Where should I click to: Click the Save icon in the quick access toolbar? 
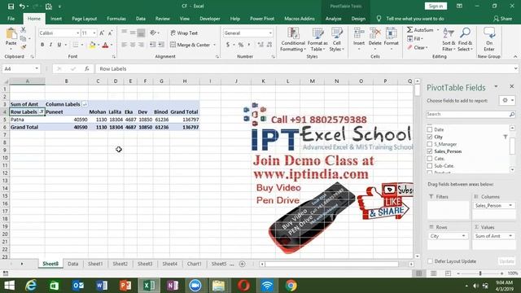(11, 7)
